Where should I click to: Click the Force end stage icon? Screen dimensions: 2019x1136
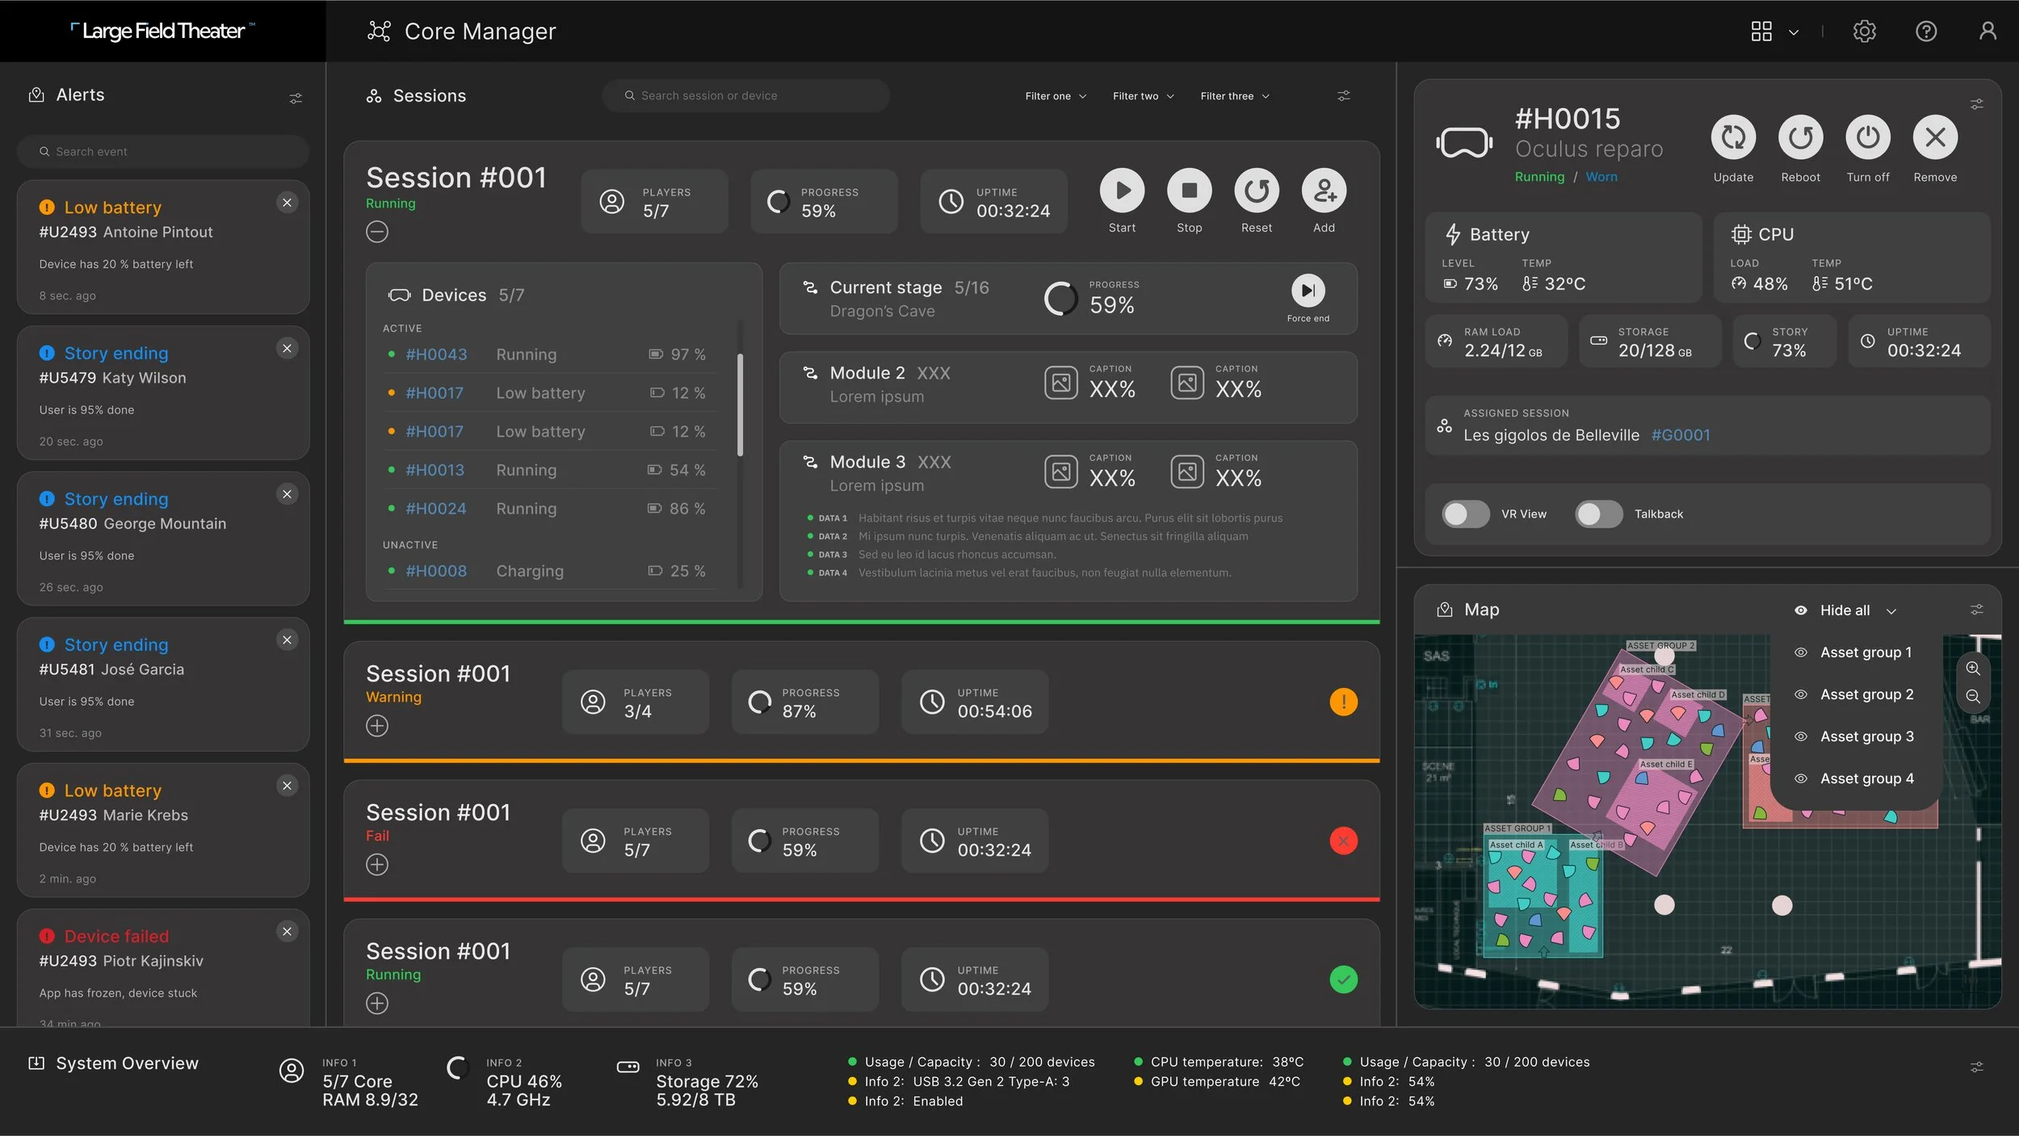tap(1308, 291)
